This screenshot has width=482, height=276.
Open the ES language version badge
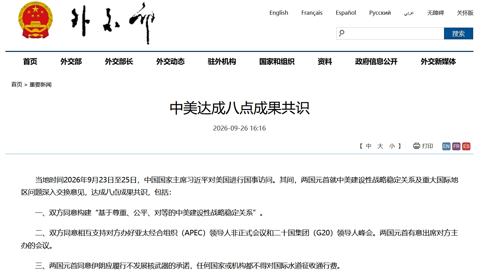click(x=466, y=146)
